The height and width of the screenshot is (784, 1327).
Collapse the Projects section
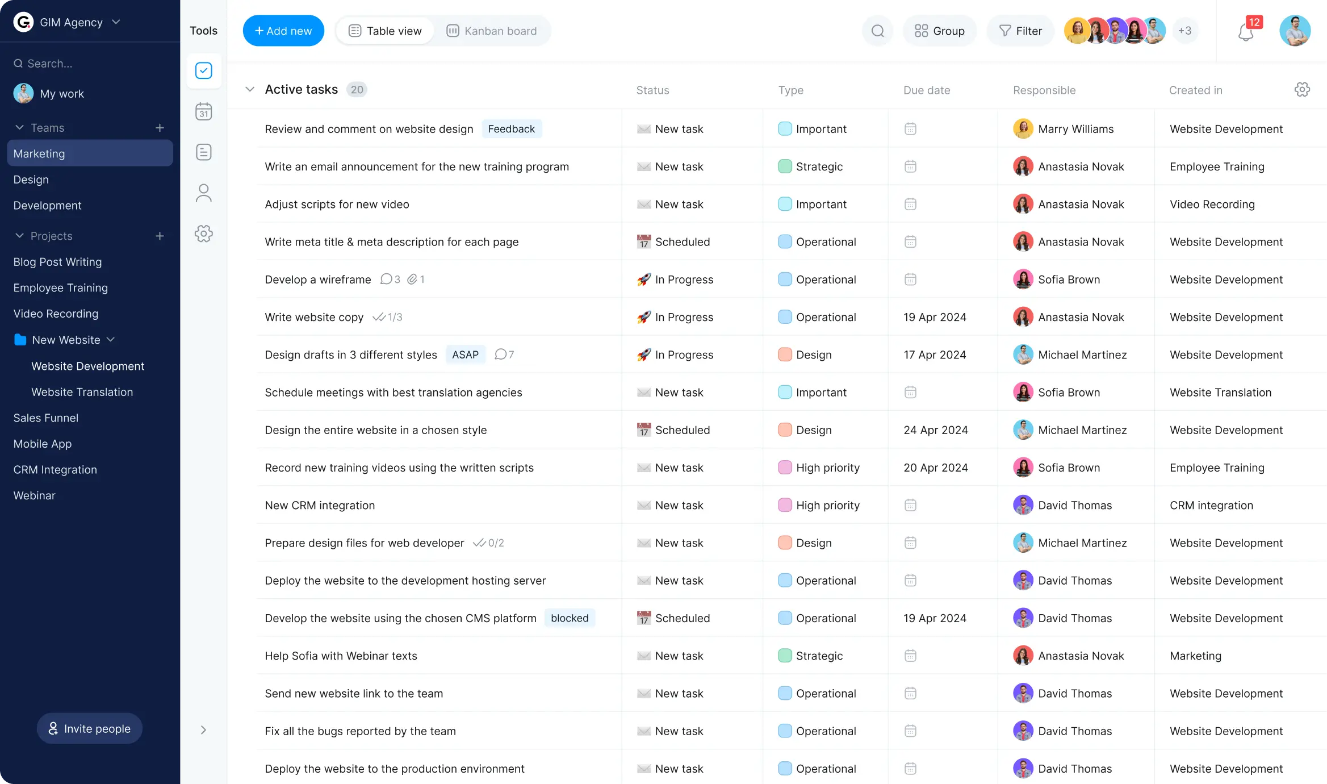19,236
